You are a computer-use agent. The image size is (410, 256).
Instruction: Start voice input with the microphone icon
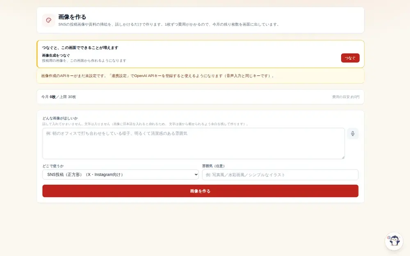pyautogui.click(x=353, y=134)
